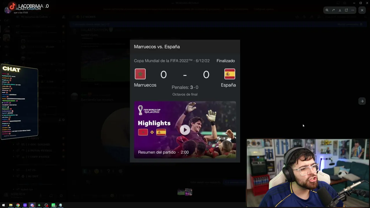370x208 pixels.
Task: Open WhatsApp from the taskbar
Action: coord(53,205)
